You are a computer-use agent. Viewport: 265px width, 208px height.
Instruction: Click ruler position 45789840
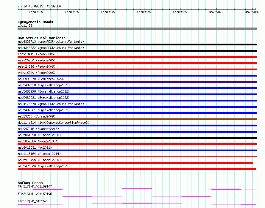click(108, 12)
